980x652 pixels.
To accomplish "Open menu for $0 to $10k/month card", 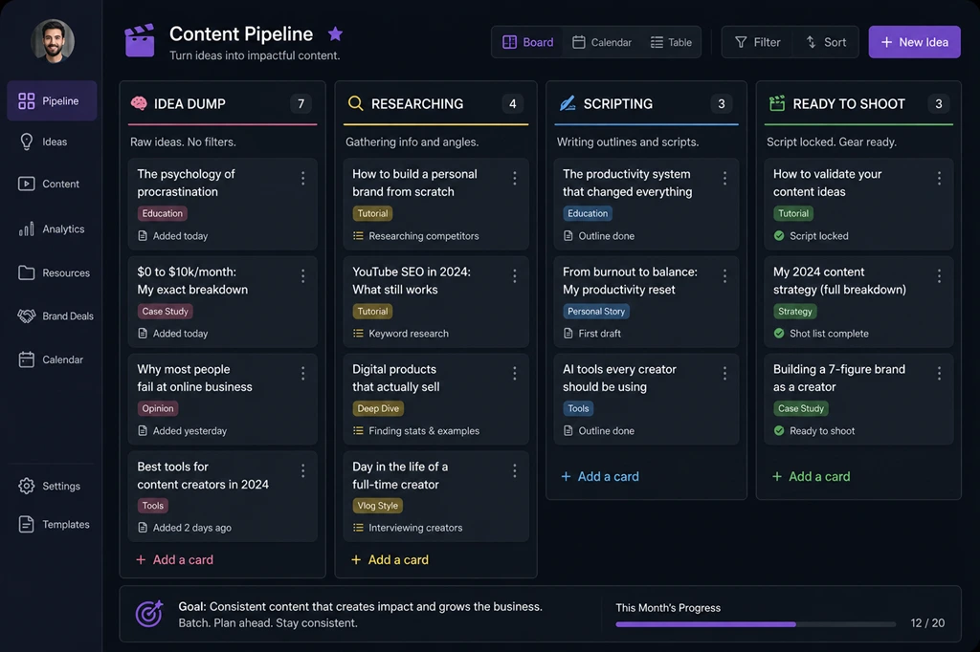I will pyautogui.click(x=303, y=275).
